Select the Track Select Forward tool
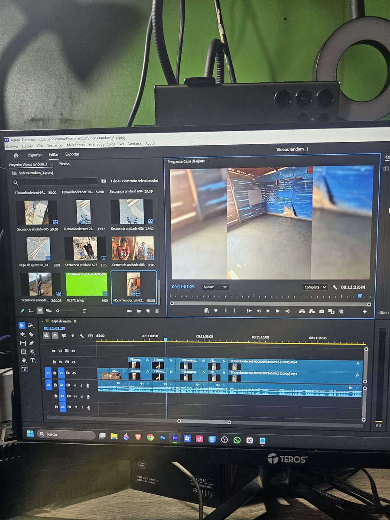Screen dimensions: 390x520 point(31,325)
